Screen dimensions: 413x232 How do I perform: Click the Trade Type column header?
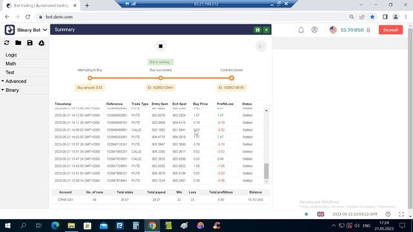click(140, 104)
